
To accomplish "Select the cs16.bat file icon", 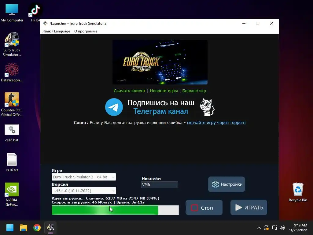I will (12, 133).
